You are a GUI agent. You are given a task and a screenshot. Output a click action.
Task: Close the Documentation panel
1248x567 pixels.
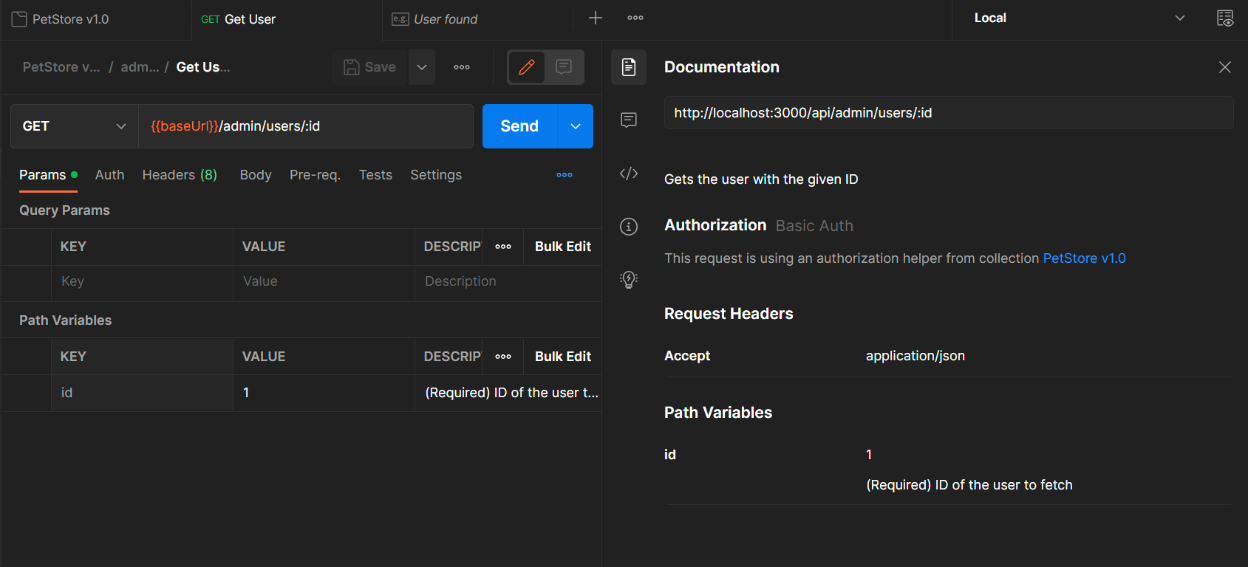(x=1224, y=67)
